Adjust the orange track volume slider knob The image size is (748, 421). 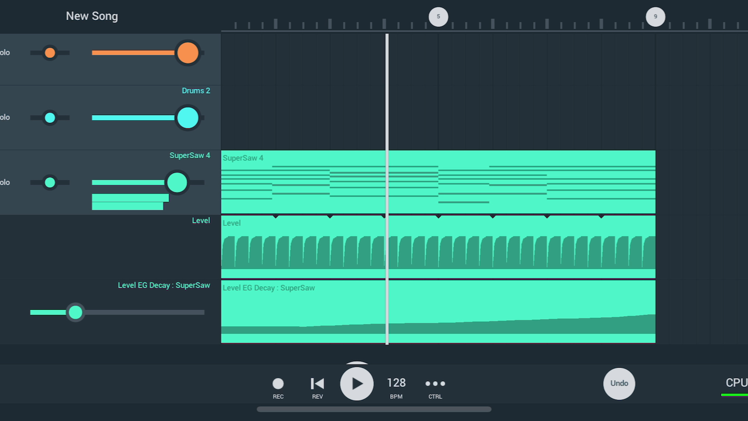point(188,53)
